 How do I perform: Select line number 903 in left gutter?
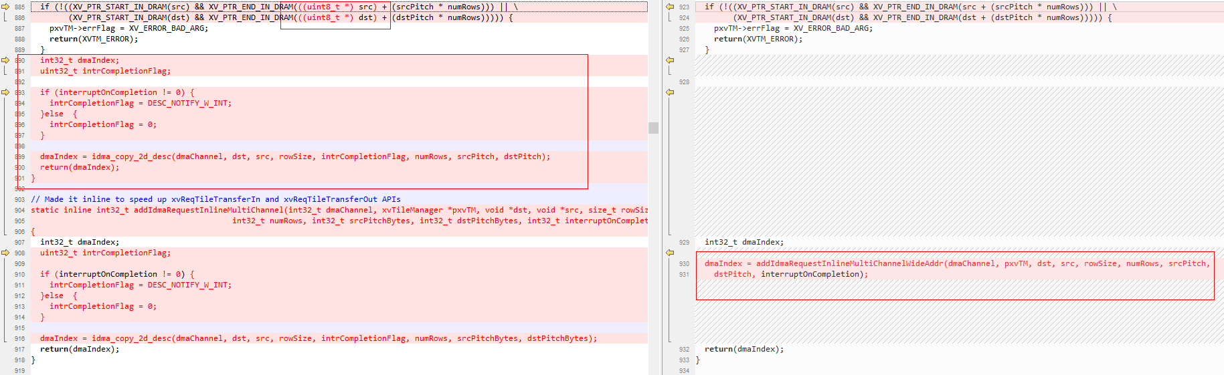click(x=19, y=199)
